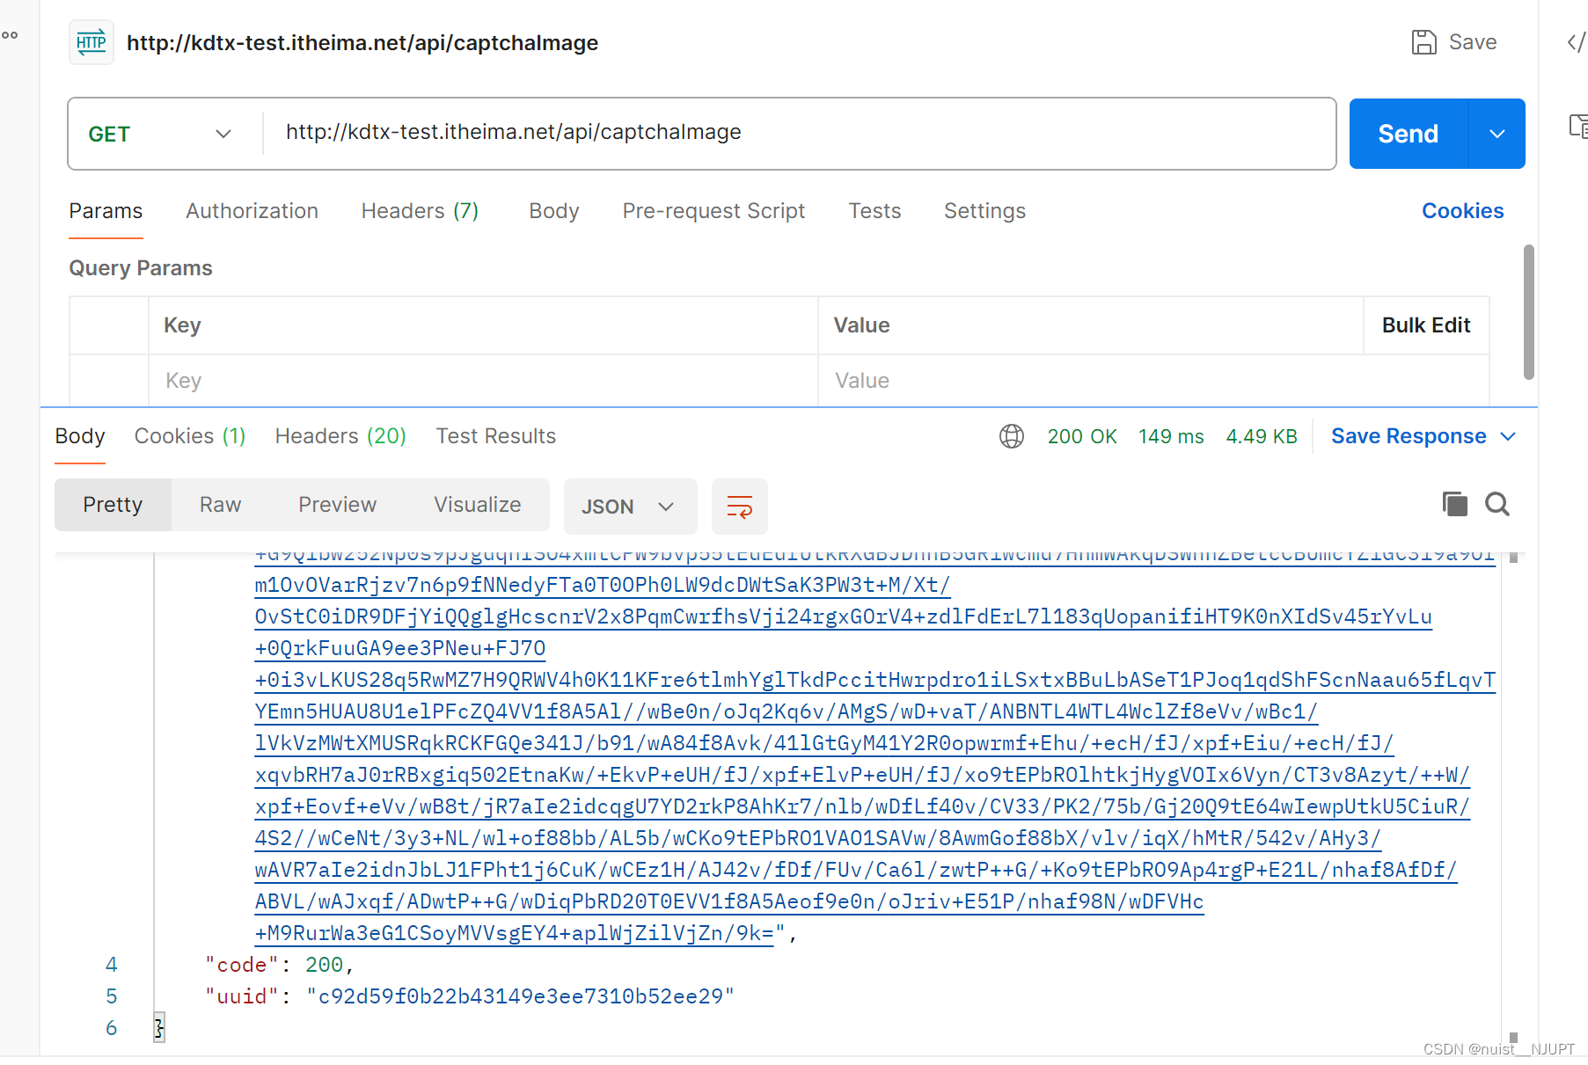Switch to response Headers (20) tab
This screenshot has height=1065, width=1588.
340,436
